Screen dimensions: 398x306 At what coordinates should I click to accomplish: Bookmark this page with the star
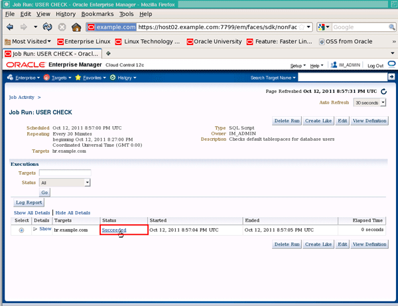click(302, 27)
